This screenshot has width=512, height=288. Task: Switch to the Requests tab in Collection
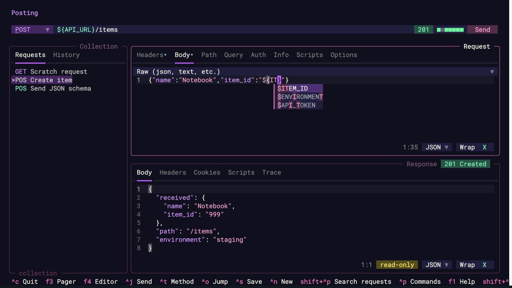[30, 55]
